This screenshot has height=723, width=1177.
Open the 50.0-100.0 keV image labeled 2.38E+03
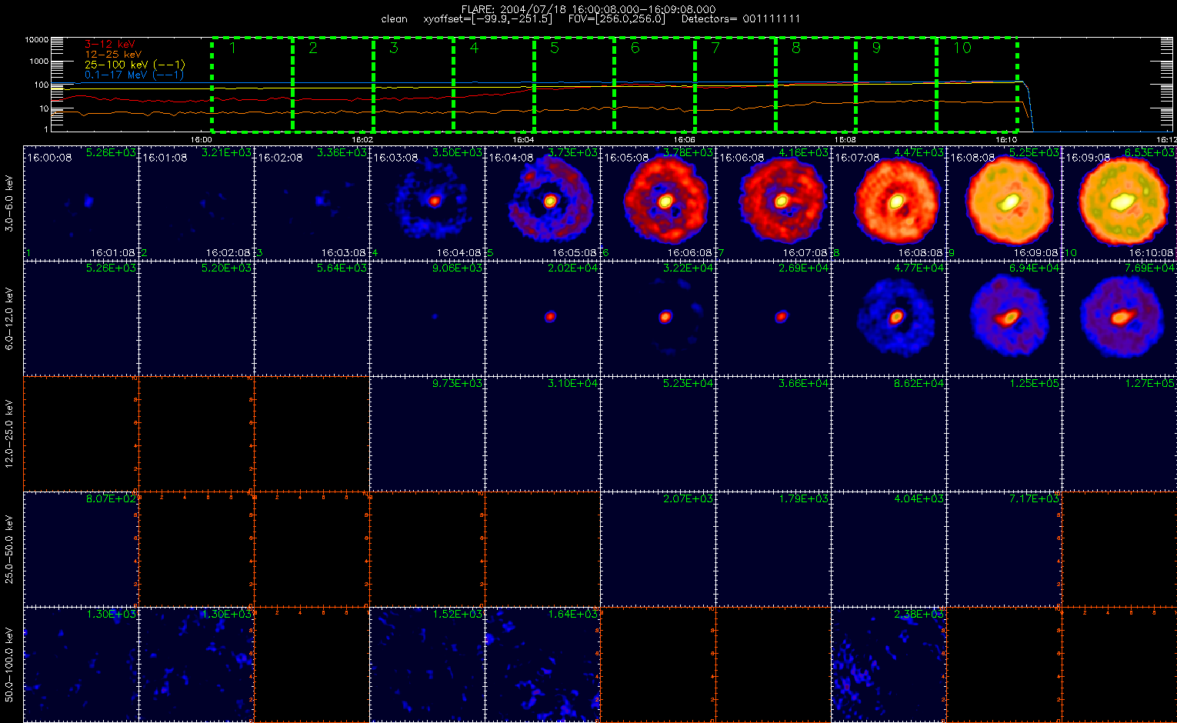[x=889, y=665]
